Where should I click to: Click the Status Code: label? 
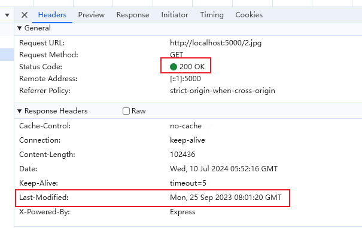(x=41, y=67)
